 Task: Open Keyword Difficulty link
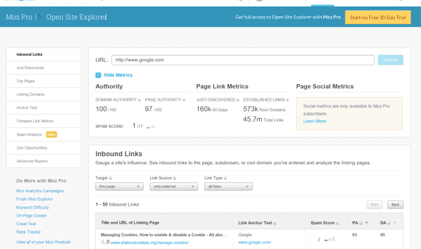(32, 208)
